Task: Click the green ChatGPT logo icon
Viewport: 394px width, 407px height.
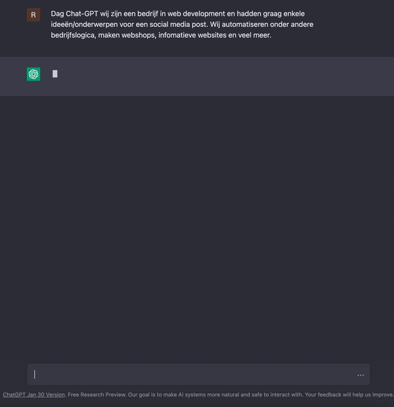Action: pyautogui.click(x=33, y=74)
